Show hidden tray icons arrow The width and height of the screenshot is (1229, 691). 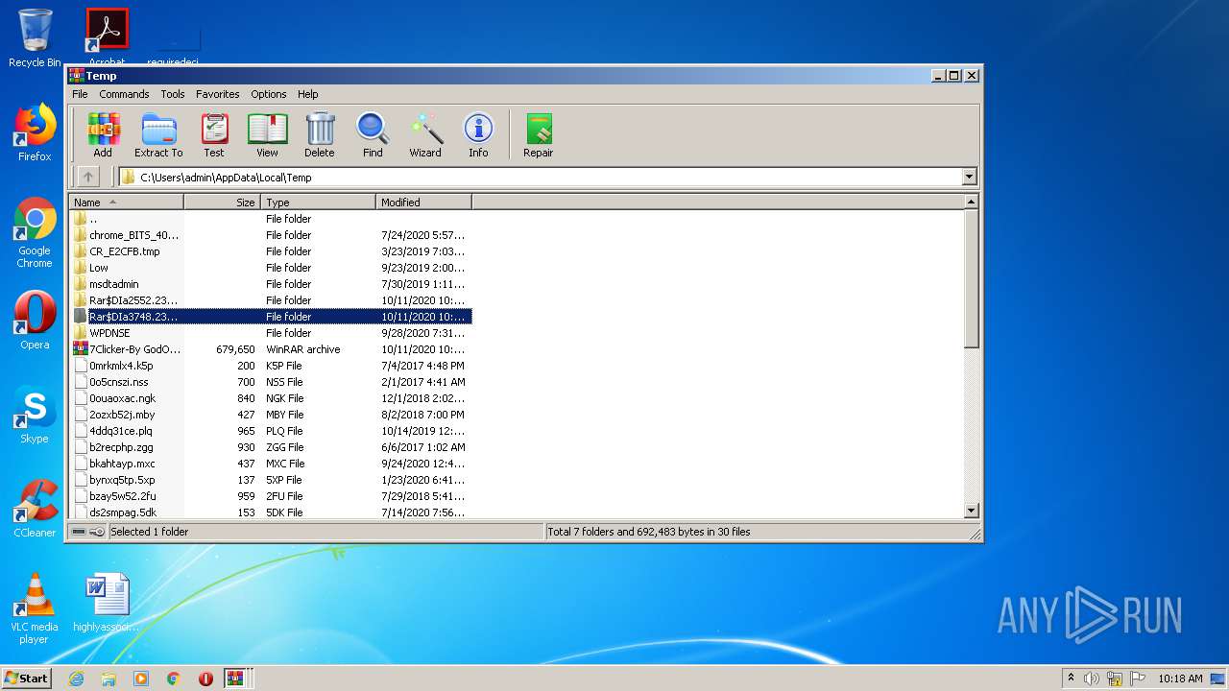pos(1071,679)
